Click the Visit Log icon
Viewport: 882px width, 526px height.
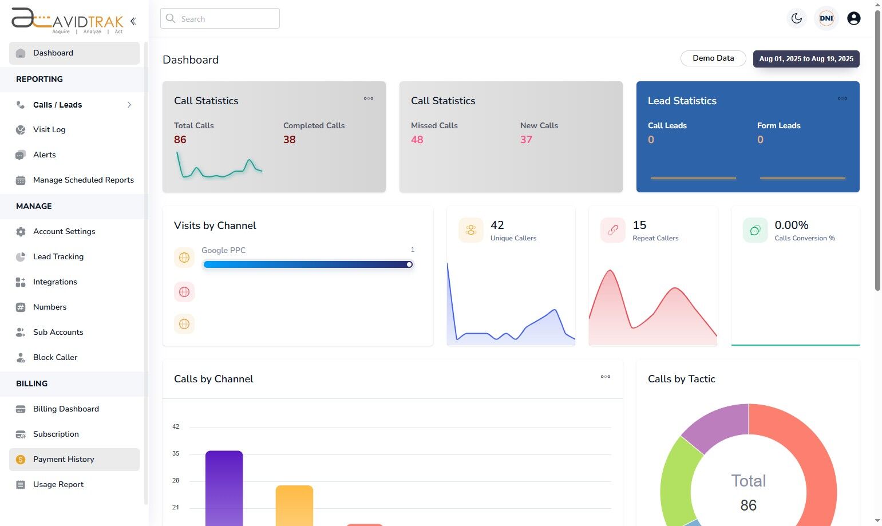21,130
